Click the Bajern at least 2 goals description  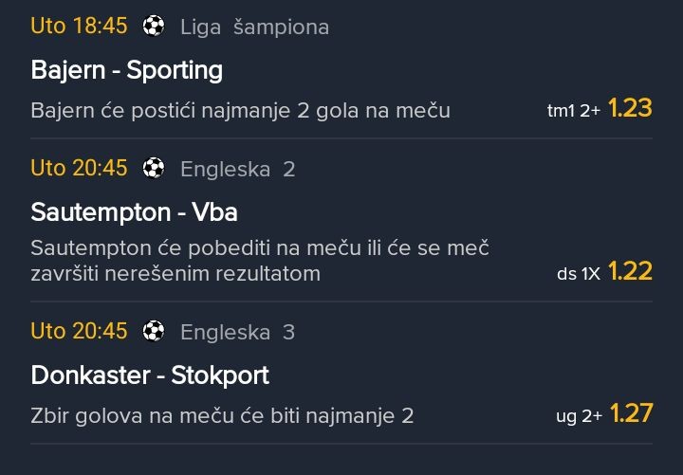click(240, 111)
